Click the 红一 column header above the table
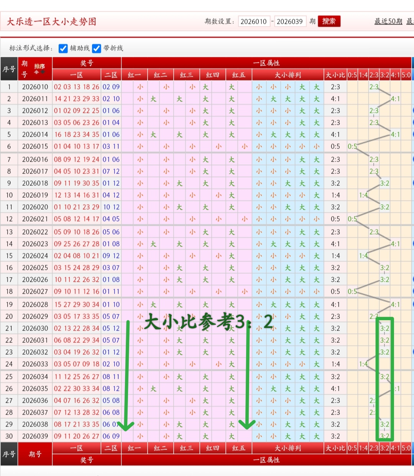Screen dimensions: 414x476 pyautogui.click(x=134, y=75)
